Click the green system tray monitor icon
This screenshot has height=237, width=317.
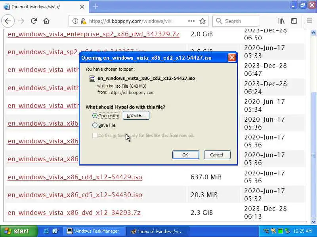tap(281, 231)
